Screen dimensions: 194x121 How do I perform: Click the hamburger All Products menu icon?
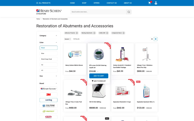tap(37, 3)
